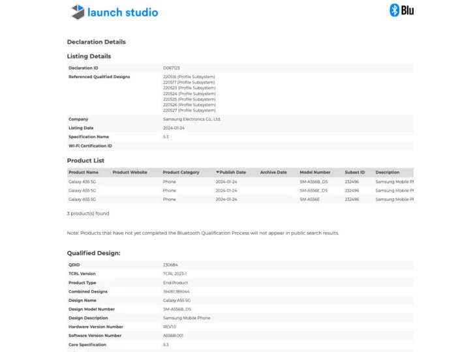
Task: Select Listing Date value 2024-01-24
Action: coord(174,128)
